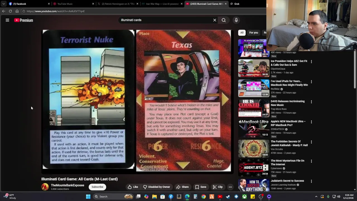Viewport: 357px width, 201px height.
Task: Open Amazon app from the taskbar
Action: pyautogui.click(x=179, y=197)
